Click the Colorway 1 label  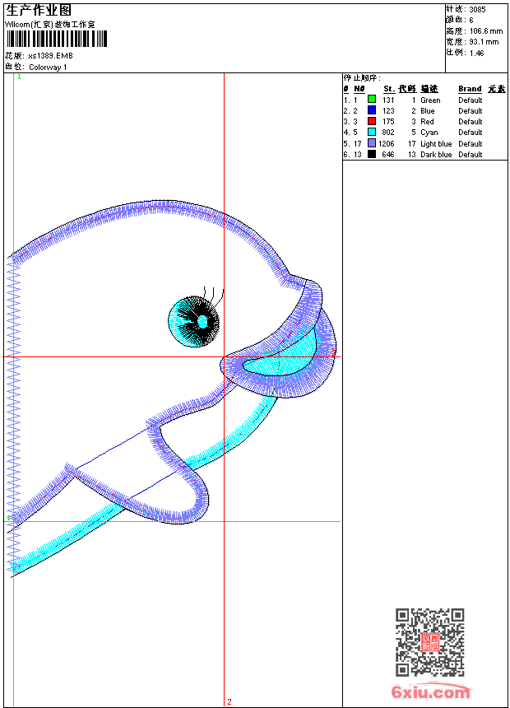pyautogui.click(x=48, y=67)
